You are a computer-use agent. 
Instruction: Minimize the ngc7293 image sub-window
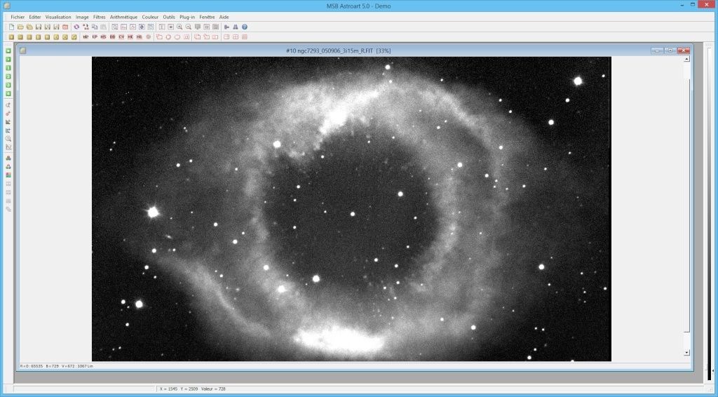(657, 51)
